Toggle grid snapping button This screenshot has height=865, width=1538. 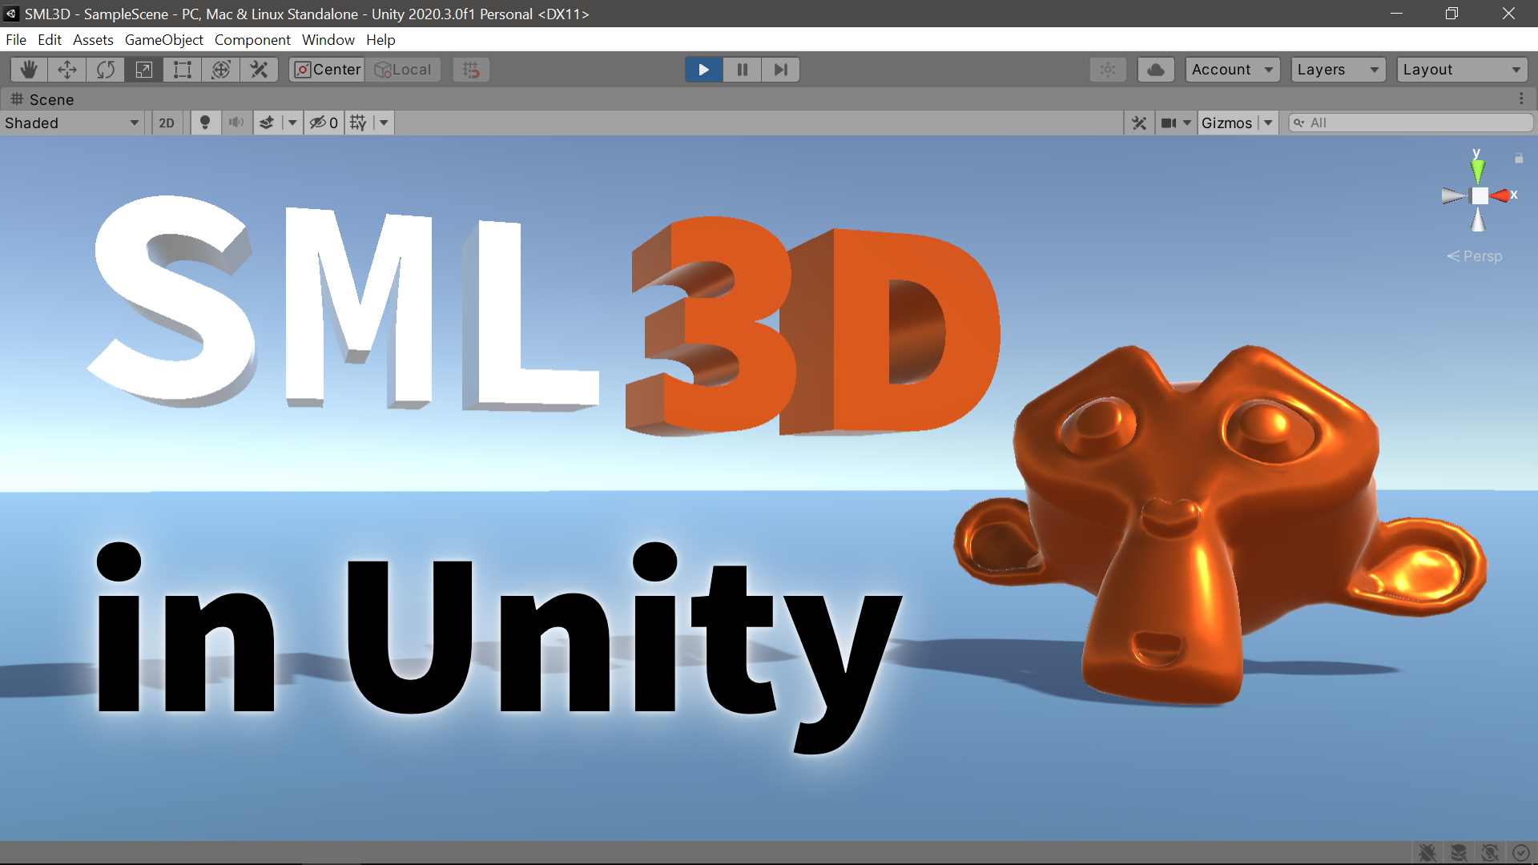[471, 70]
